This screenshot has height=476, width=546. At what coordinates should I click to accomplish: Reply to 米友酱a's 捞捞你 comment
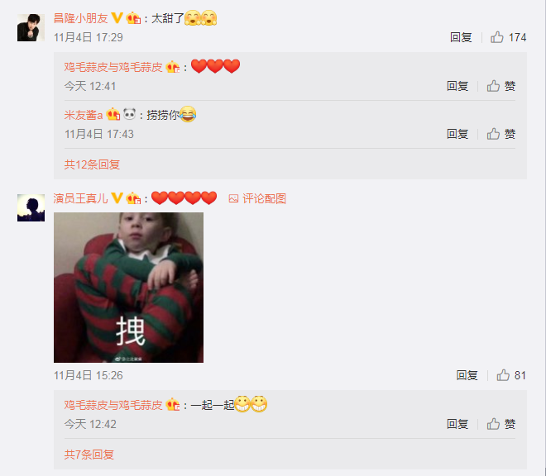click(457, 134)
